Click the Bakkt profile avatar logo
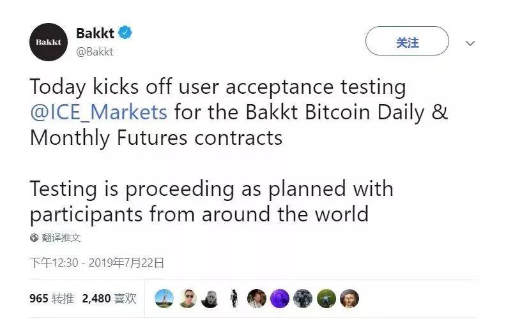506x319 pixels. click(x=49, y=42)
